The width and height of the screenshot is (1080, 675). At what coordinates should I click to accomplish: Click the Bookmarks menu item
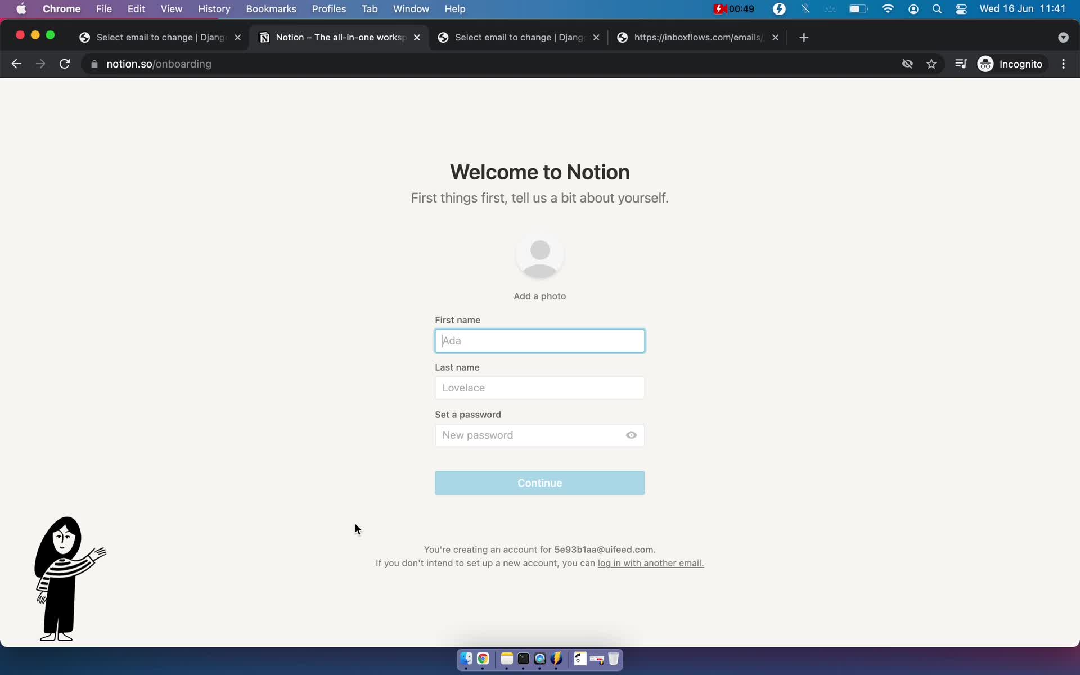[271, 8]
